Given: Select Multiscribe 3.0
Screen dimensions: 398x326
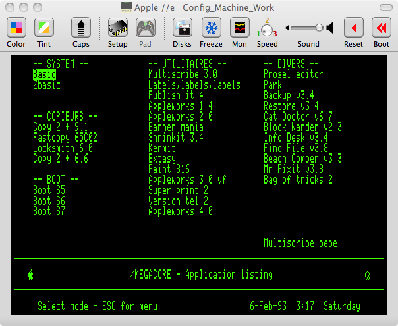Looking at the screenshot, I should pos(183,74).
